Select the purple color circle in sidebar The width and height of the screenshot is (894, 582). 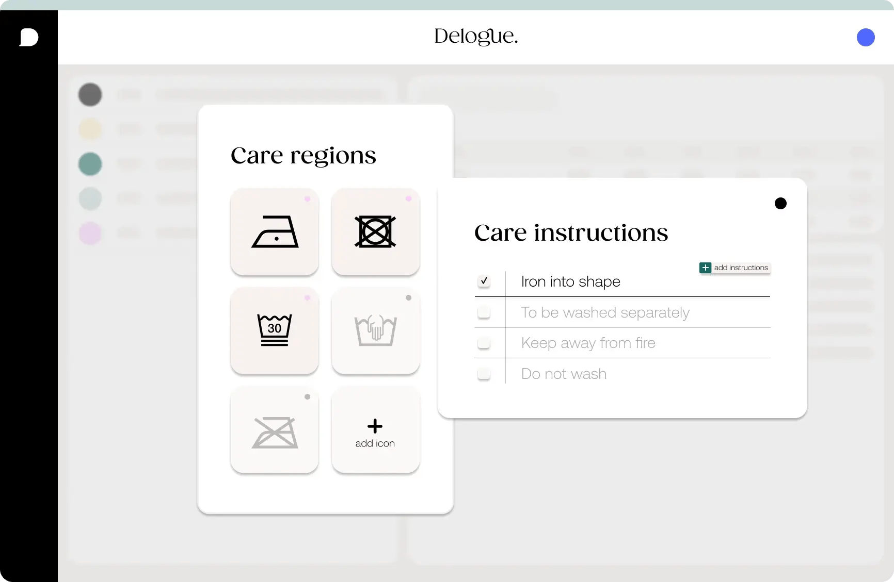90,233
